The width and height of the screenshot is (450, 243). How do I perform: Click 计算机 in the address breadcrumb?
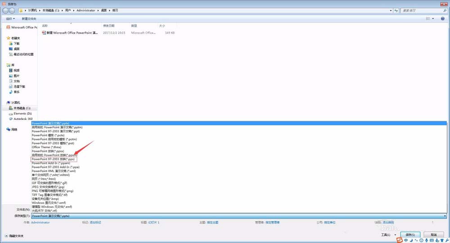coord(32,10)
